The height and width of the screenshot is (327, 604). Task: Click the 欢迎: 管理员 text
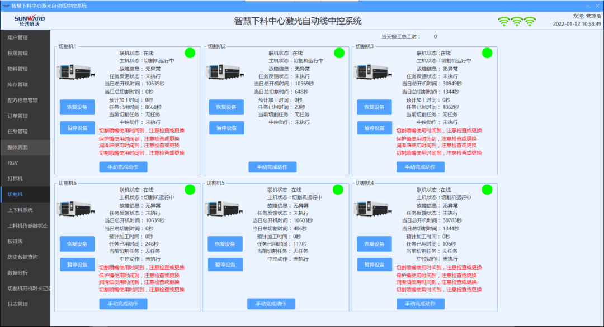(587, 16)
